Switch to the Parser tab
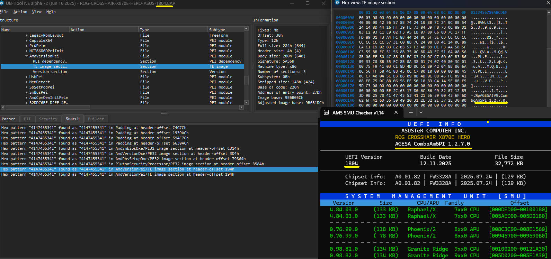Image resolution: width=551 pixels, height=259 pixels. point(9,119)
